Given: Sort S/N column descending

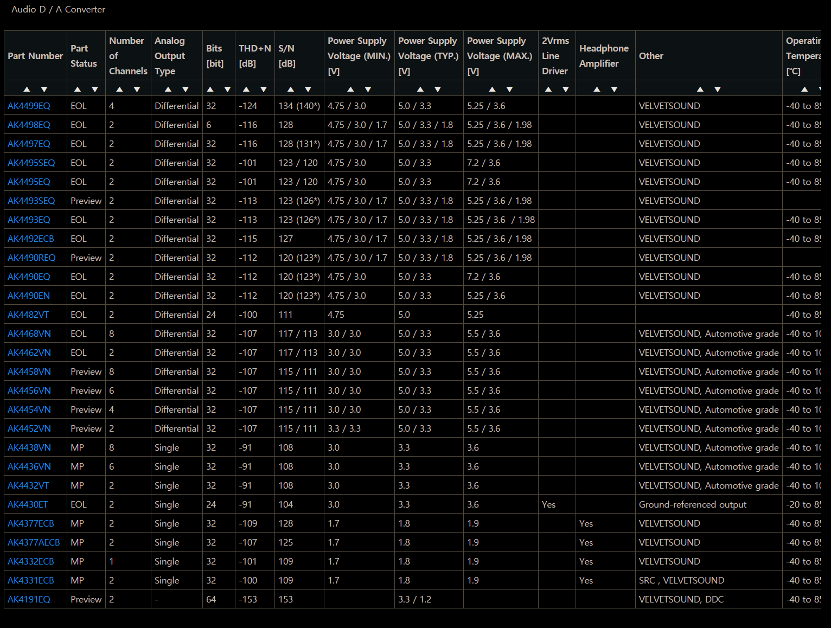Looking at the screenshot, I should pos(308,89).
